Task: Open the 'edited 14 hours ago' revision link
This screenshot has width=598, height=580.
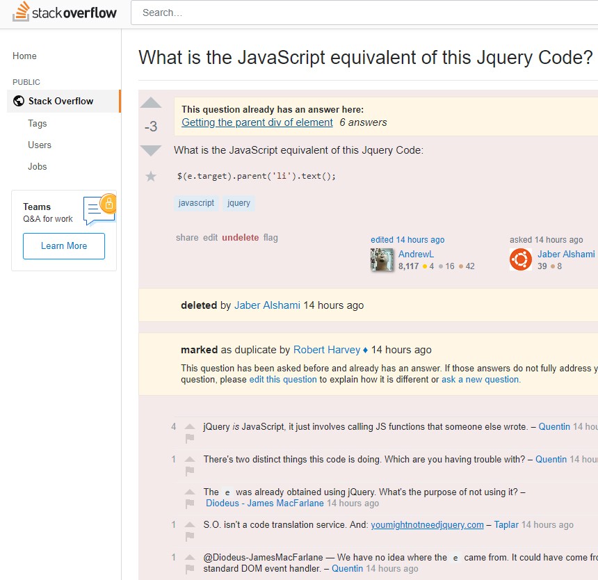Action: 407,240
